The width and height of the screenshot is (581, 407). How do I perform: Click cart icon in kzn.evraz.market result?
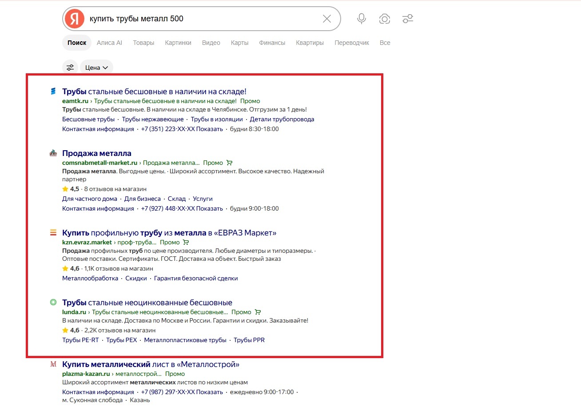(186, 242)
